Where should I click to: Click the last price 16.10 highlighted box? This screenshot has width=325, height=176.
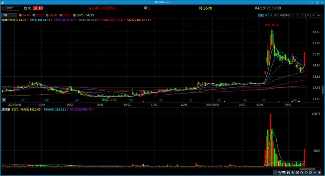tap(38, 8)
